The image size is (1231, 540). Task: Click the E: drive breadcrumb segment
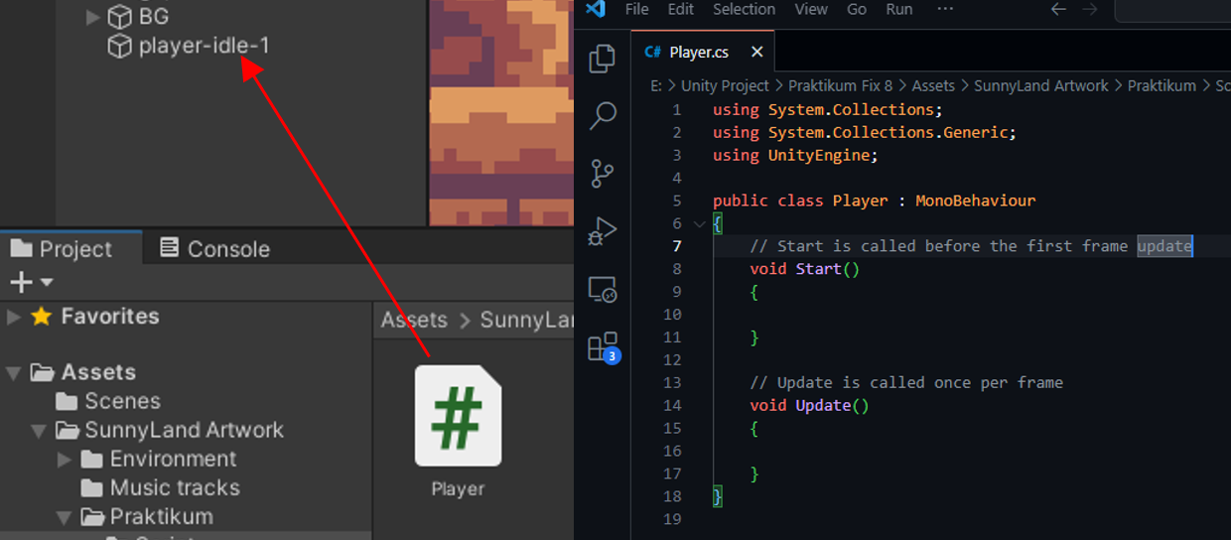pos(656,85)
